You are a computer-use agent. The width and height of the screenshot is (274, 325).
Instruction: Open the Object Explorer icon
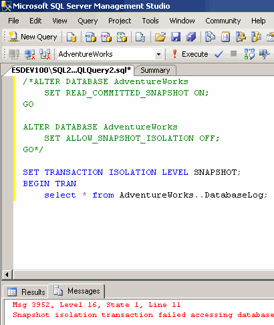241,37
